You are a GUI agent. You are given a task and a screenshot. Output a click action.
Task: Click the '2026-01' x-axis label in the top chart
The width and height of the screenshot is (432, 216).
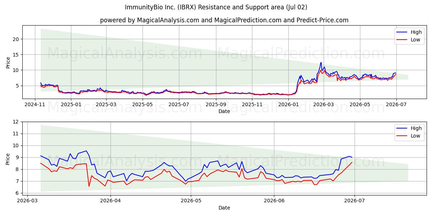click(289, 105)
